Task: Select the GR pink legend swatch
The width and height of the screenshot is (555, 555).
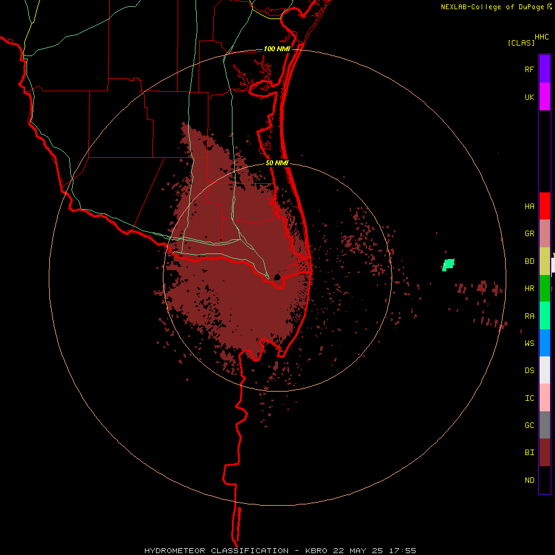Action: (x=545, y=234)
